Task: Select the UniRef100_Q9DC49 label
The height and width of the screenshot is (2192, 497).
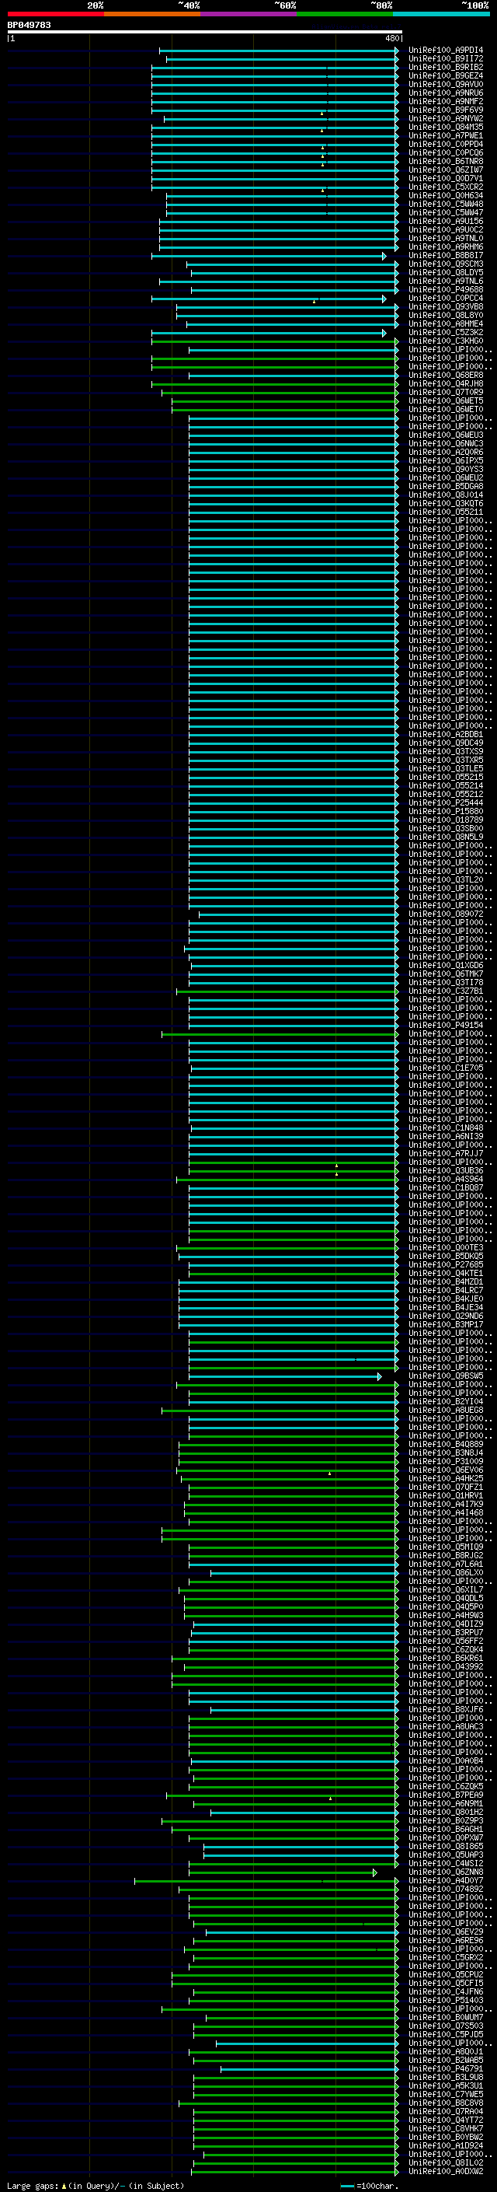Action: pyautogui.click(x=446, y=743)
